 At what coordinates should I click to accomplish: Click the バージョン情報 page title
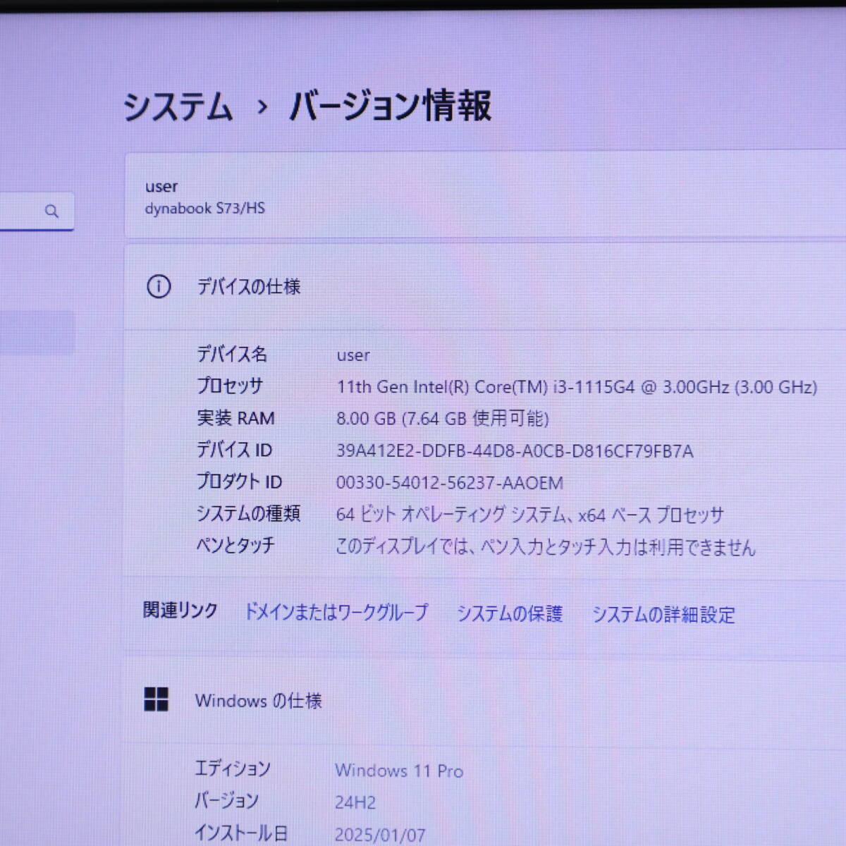pyautogui.click(x=391, y=106)
